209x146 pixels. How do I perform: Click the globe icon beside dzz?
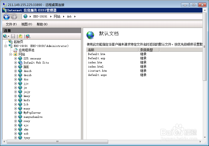[x=20, y=79]
